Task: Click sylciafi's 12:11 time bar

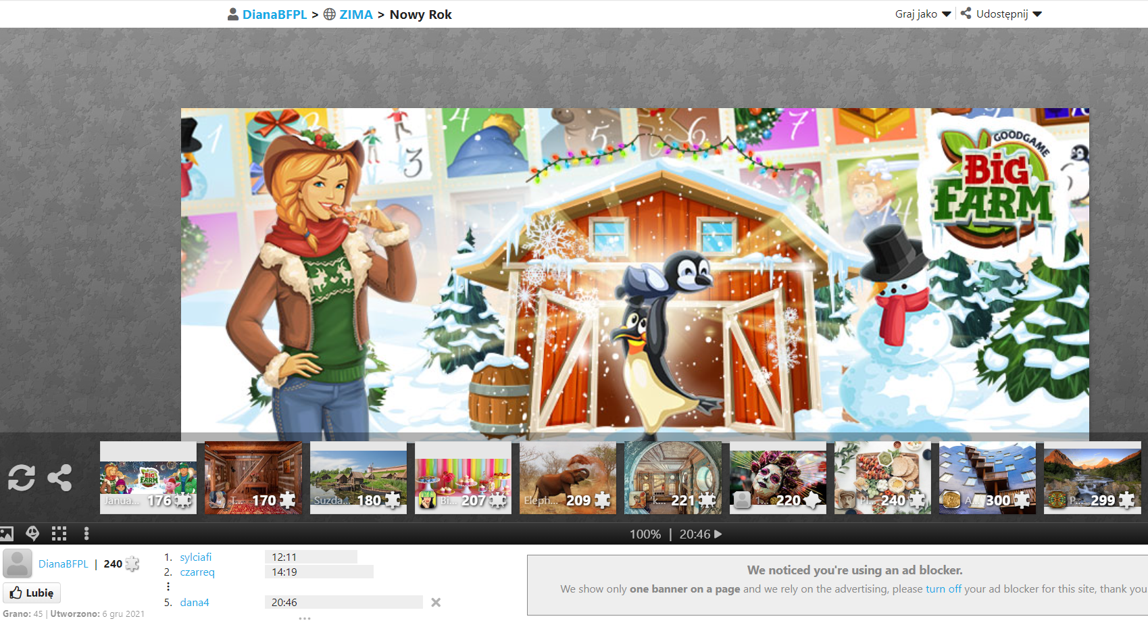Action: pyautogui.click(x=311, y=557)
